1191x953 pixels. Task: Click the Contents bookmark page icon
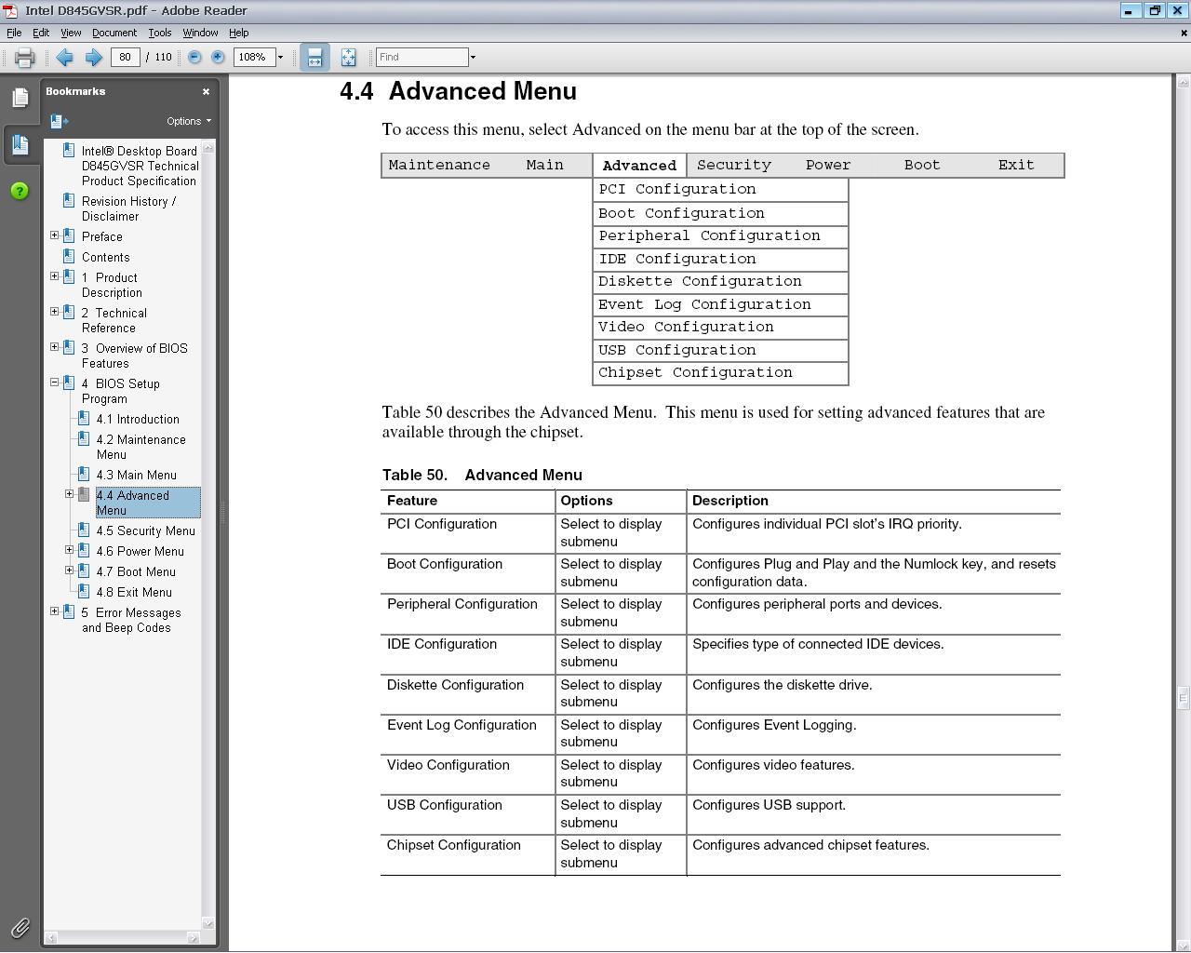[69, 256]
